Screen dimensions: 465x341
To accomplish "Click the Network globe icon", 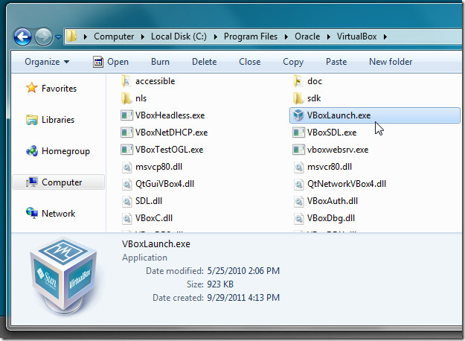I will pos(32,213).
